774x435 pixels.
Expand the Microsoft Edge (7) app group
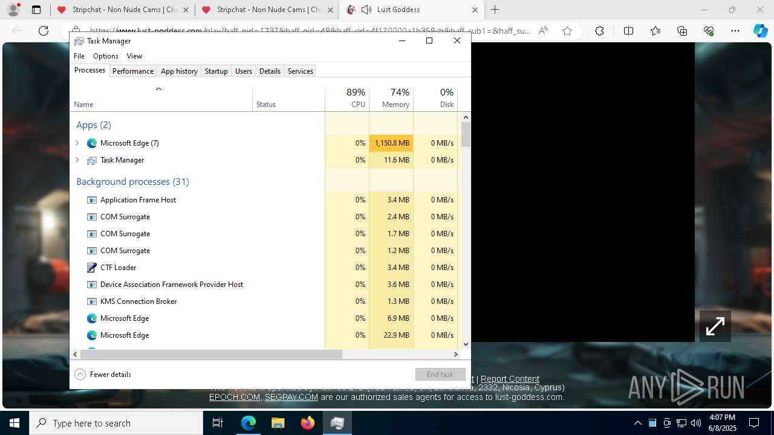[x=77, y=143]
